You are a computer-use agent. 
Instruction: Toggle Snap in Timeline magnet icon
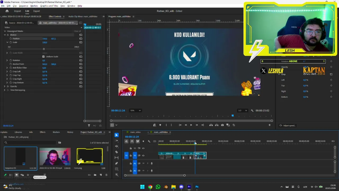132,141
